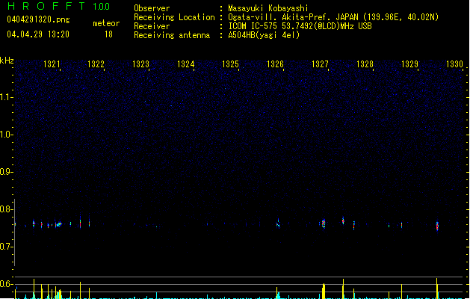470x299 pixels.
Task: Click the 1323 time axis marker
Action: [x=141, y=64]
